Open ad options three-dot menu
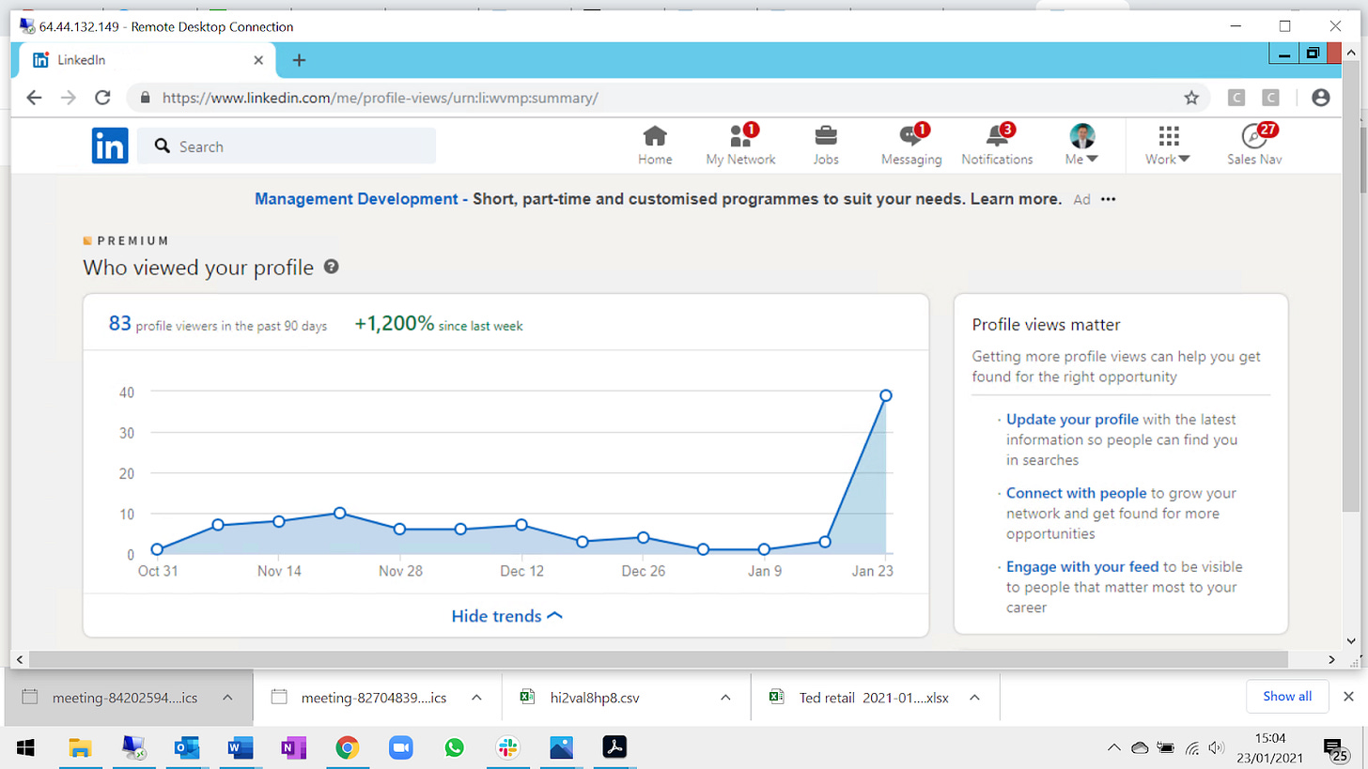Image resolution: width=1368 pixels, height=769 pixels. pyautogui.click(x=1109, y=199)
